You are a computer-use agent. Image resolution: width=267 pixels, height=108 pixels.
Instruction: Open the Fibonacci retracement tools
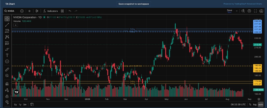[7, 31]
